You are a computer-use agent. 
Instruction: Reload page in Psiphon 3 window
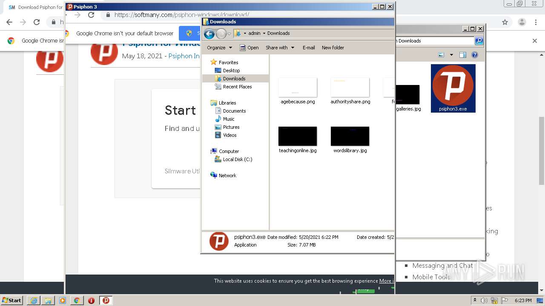tap(91, 14)
